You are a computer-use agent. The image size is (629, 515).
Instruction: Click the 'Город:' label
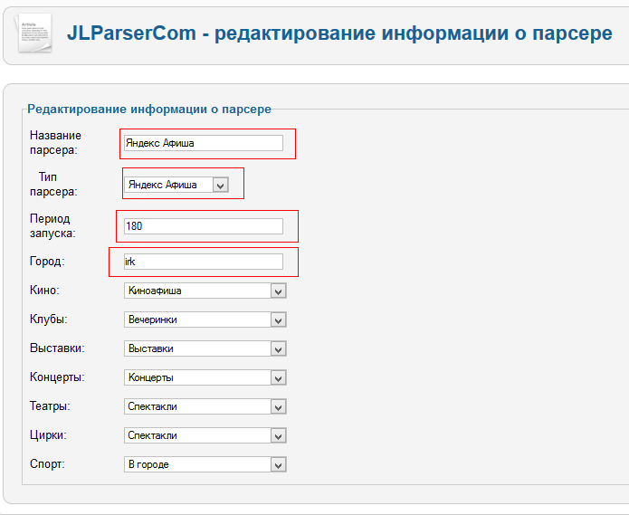47,262
